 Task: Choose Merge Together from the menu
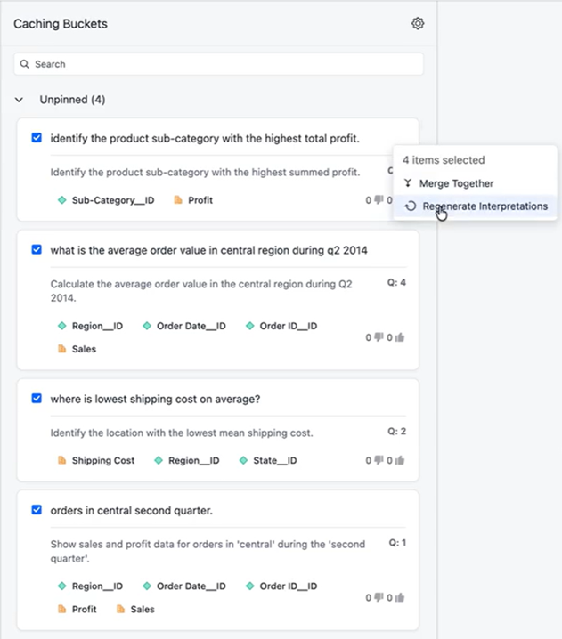(456, 183)
